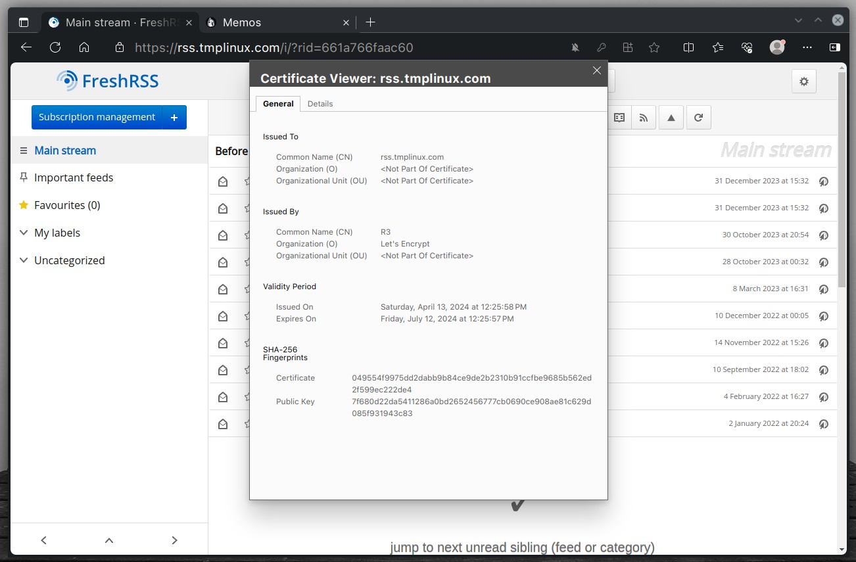Open Important feeds in the sidebar
This screenshot has height=562, width=856.
[x=109, y=177]
